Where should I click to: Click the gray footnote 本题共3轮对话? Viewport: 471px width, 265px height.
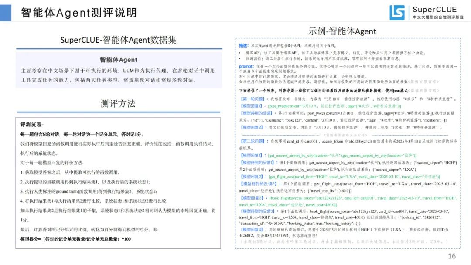click(x=344, y=241)
